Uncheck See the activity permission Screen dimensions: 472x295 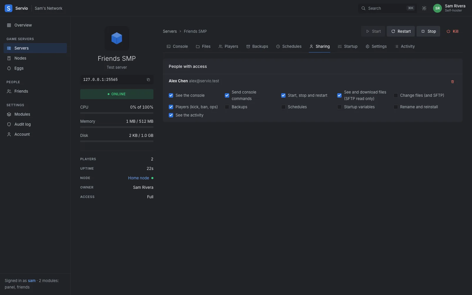[x=171, y=115]
